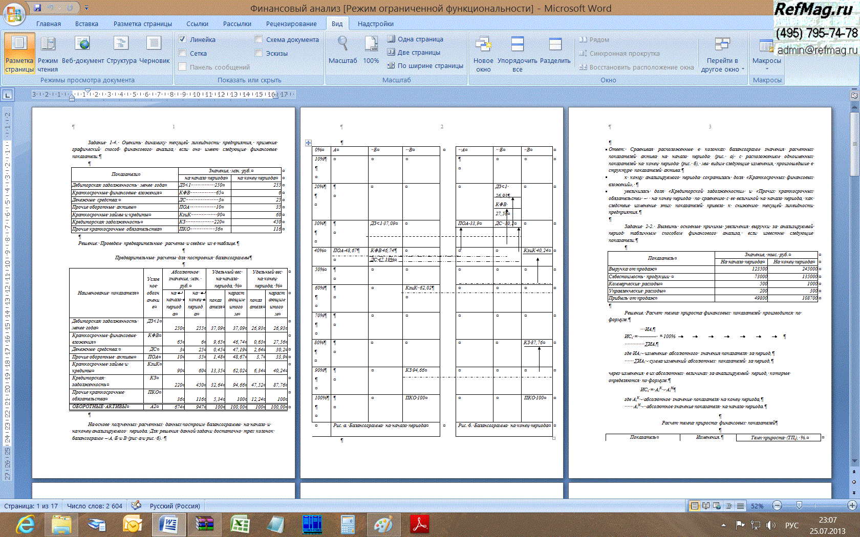The width and height of the screenshot is (860, 537).
Task: Click the zoom slider in status bar
Action: pyautogui.click(x=799, y=505)
